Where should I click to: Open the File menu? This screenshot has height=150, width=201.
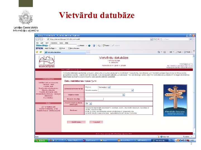tap(37, 43)
